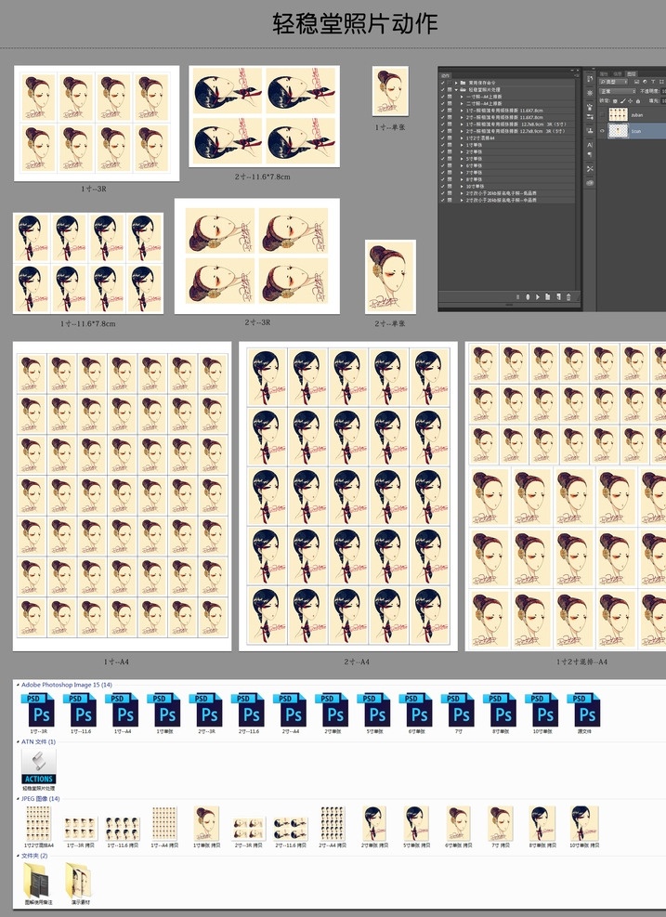The width and height of the screenshot is (666, 917).
Task: Open the 1寸单张 拷贝 JPEG thumbnail
Action: (206, 823)
